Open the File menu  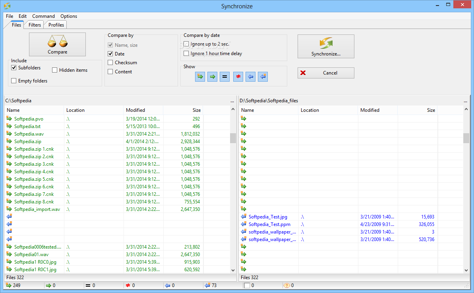coord(10,16)
